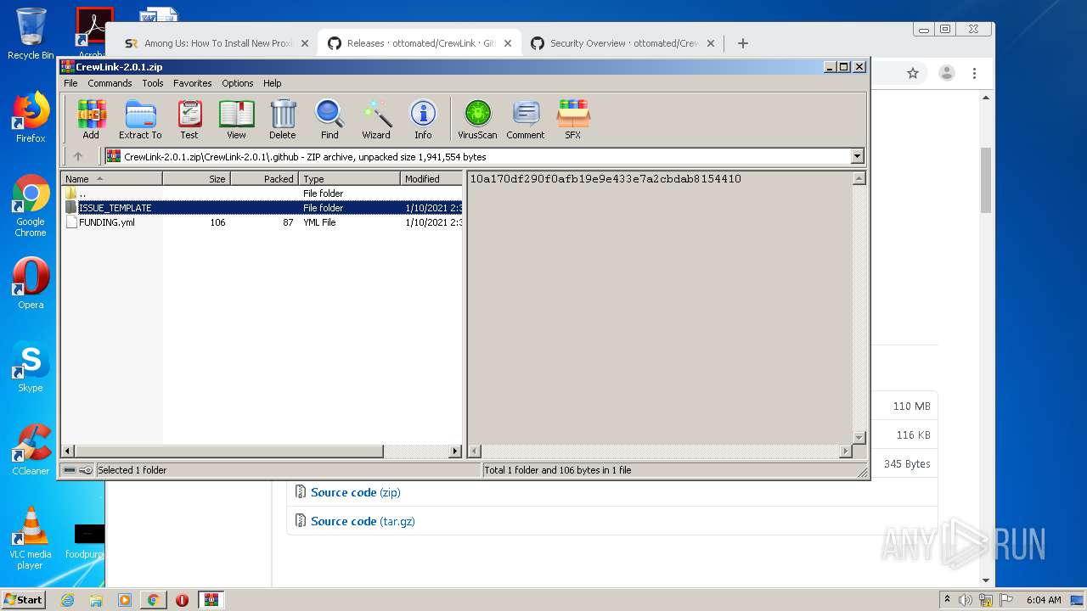Download Source code (tar.gz) link
This screenshot has height=611, width=1087.
[x=363, y=521]
